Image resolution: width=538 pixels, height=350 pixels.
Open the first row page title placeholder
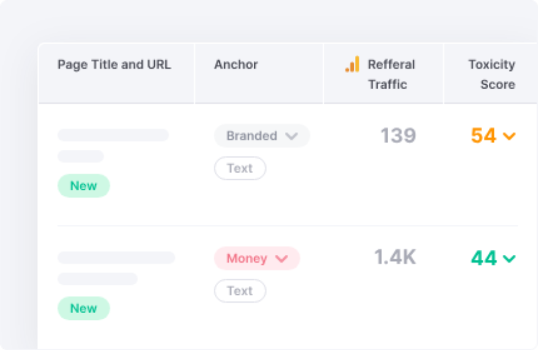113,135
